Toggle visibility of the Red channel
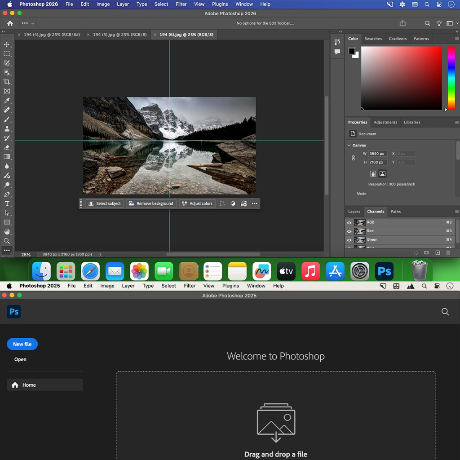460x460 pixels. coord(349,231)
